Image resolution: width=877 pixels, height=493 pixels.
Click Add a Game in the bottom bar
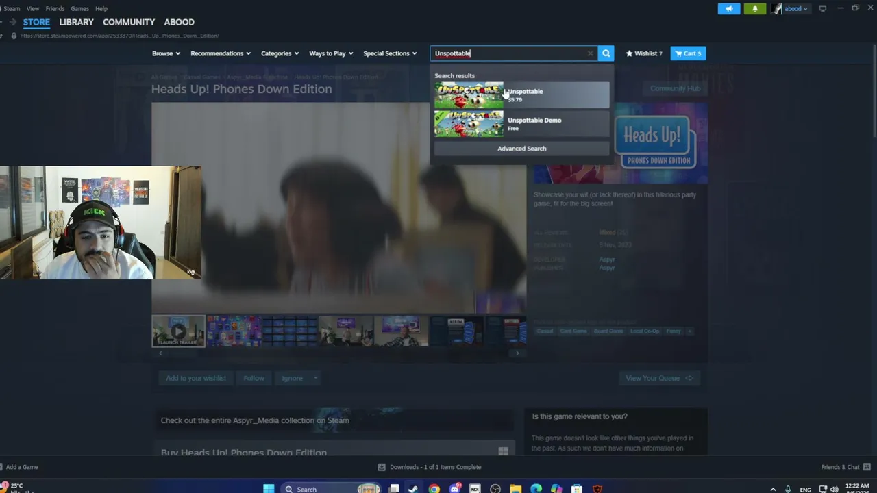19,467
